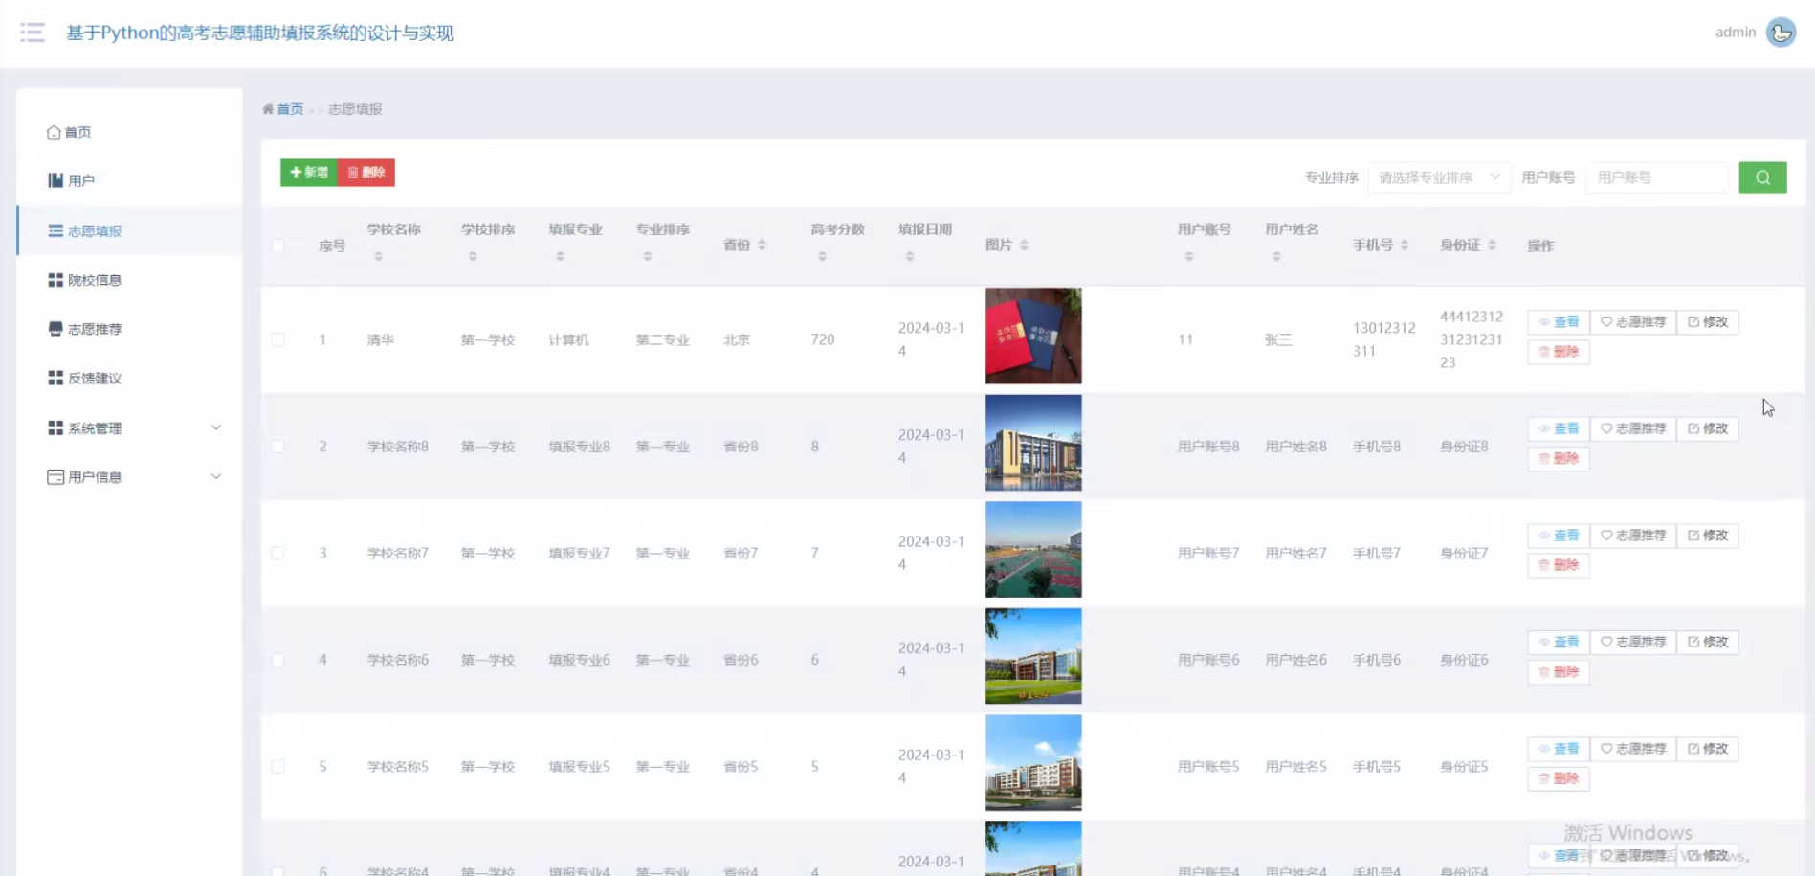This screenshot has height=876, width=1815.
Task: Focus the 用户账号 search input
Action: 1656,177
